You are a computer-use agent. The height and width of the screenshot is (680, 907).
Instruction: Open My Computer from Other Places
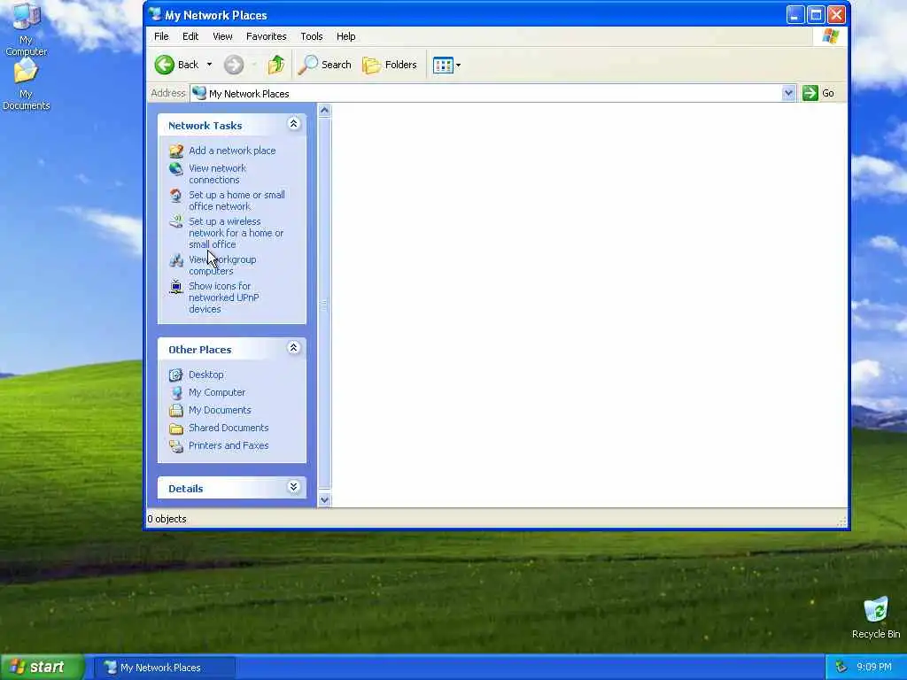(x=217, y=392)
